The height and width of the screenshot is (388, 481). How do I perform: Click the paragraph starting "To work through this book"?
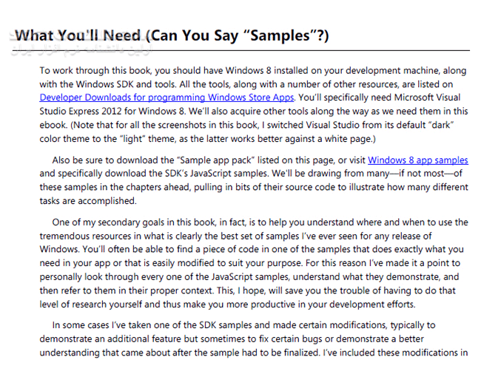pyautogui.click(x=252, y=103)
